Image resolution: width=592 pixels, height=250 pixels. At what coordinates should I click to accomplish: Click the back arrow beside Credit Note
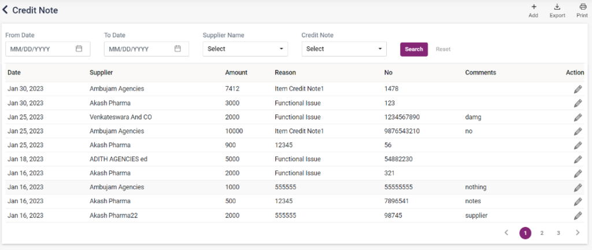point(6,10)
